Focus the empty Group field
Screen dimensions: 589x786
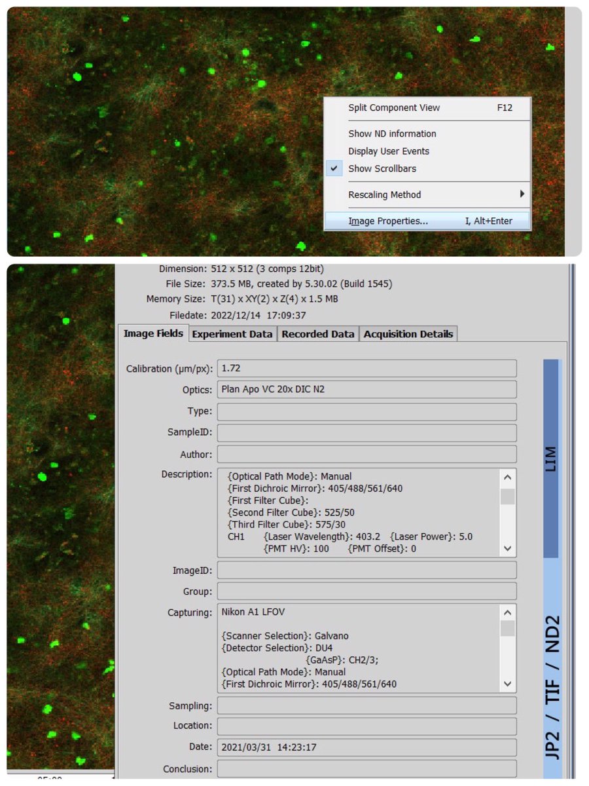(x=366, y=591)
